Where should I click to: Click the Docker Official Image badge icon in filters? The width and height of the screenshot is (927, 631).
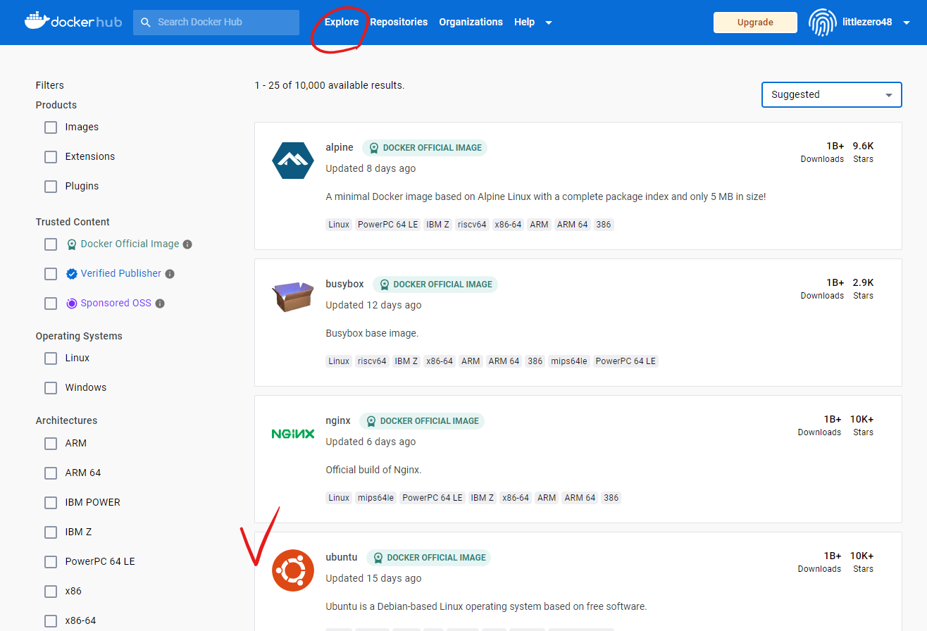pos(72,244)
